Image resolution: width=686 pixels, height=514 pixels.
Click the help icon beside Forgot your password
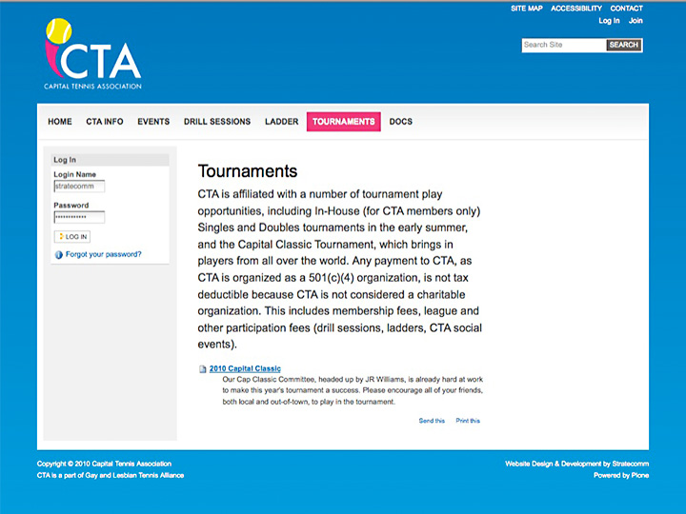click(x=58, y=255)
